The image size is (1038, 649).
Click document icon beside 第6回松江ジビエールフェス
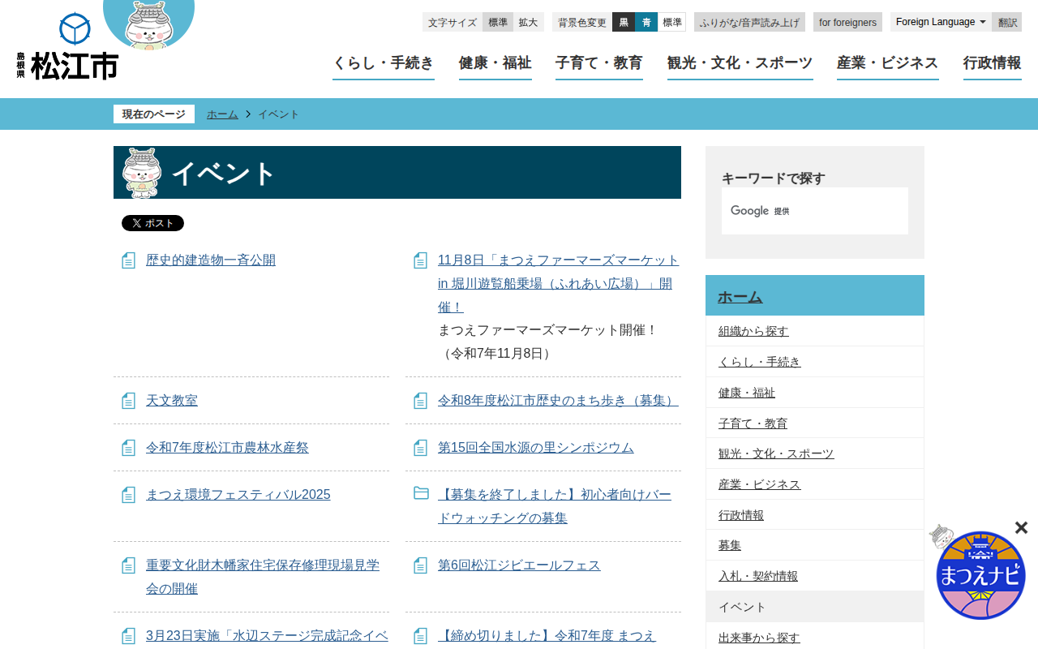[x=420, y=565]
